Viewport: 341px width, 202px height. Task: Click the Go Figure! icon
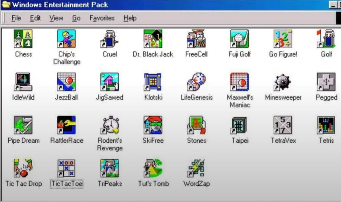click(x=283, y=39)
